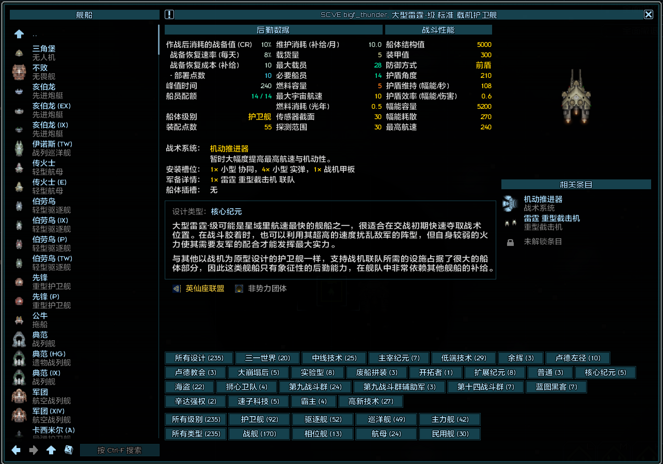The image size is (663, 464).
Task: Filter by 卢德左径 (10)
Action: (578, 358)
